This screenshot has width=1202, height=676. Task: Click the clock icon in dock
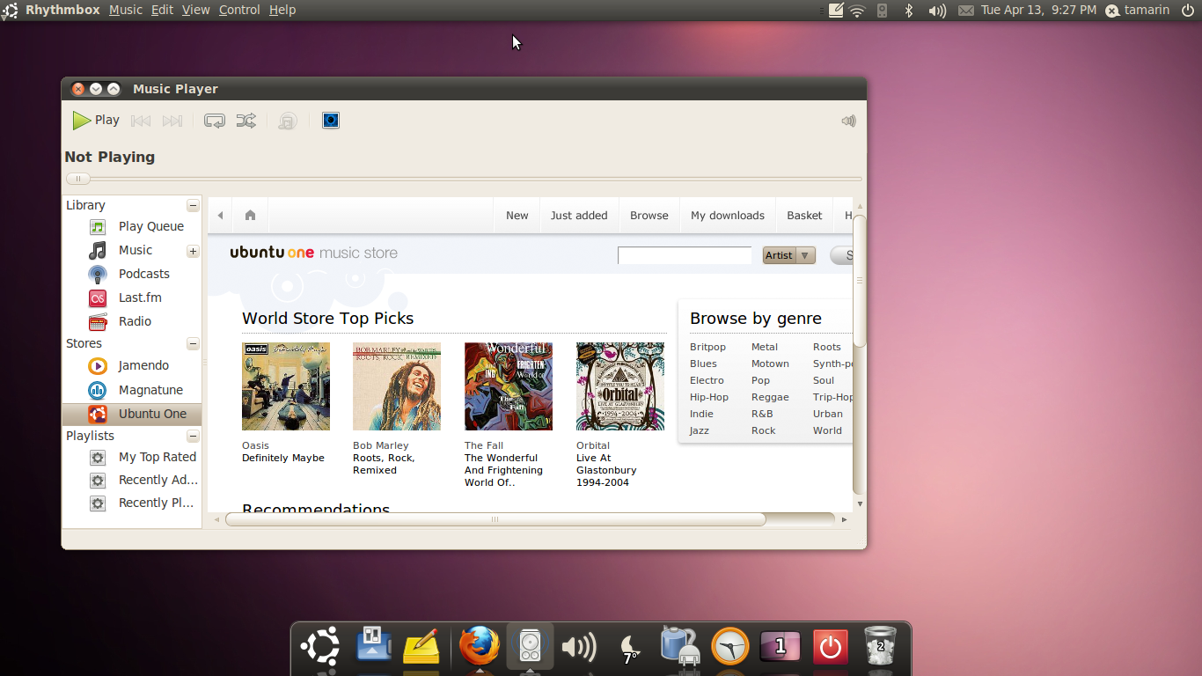click(x=729, y=648)
